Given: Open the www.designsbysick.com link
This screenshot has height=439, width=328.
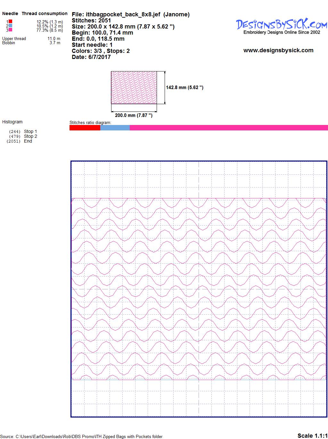Looking at the screenshot, I should click(x=278, y=50).
